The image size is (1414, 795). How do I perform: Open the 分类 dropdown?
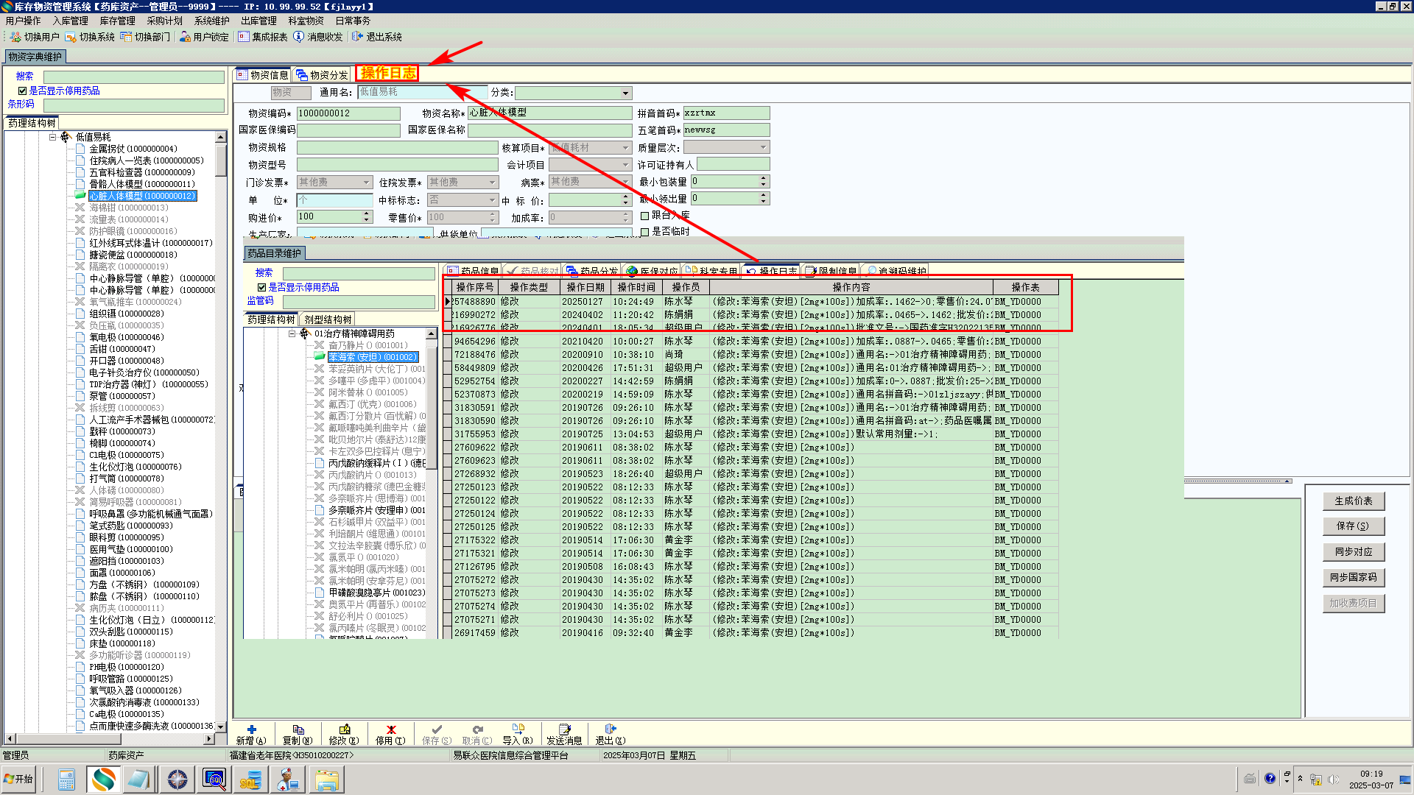tap(625, 93)
